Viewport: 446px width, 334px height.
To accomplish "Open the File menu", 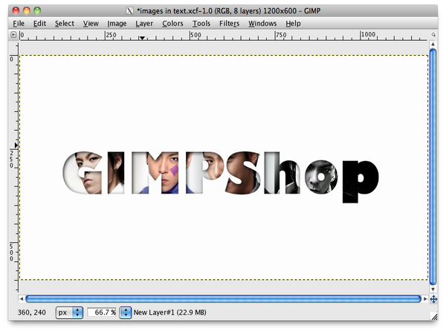I will (20, 23).
